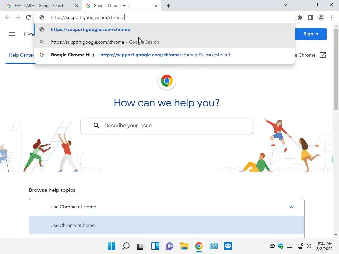Viewport: 339px width, 254px height.
Task: Click the Chrome logo in the center
Action: point(167,81)
